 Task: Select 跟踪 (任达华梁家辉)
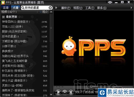point(14,32)
